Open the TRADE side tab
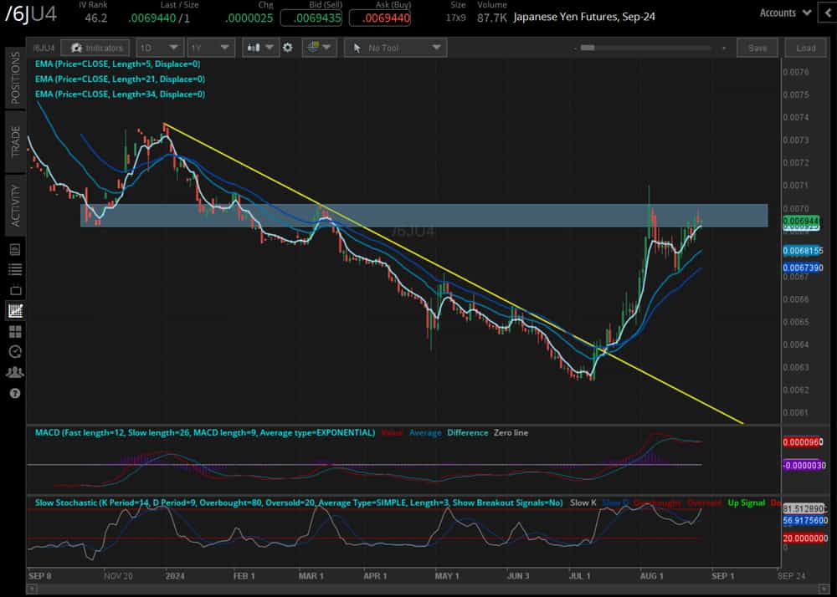This screenshot has height=597, width=837. [15, 142]
